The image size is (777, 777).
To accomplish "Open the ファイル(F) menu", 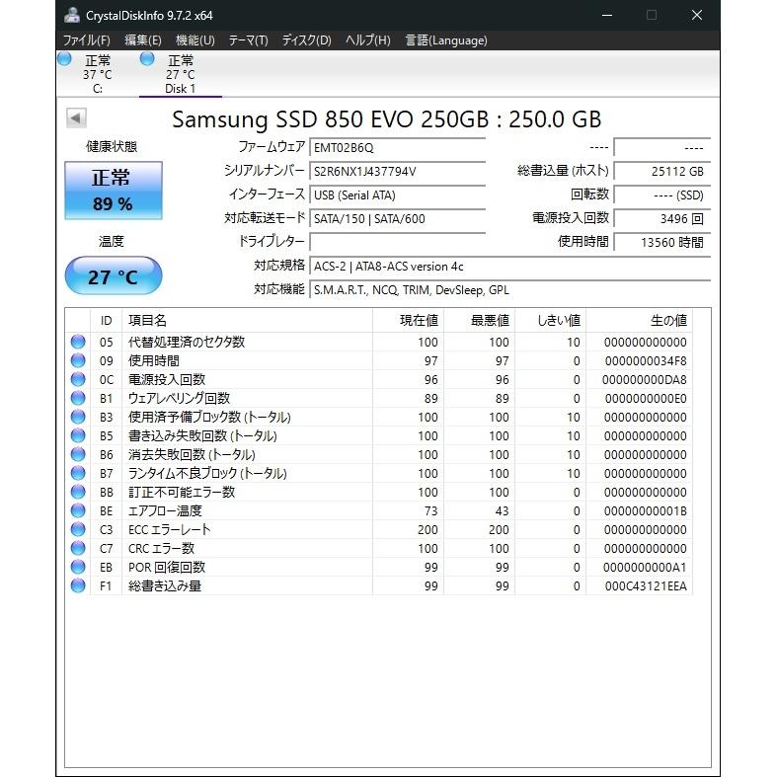I will (87, 40).
